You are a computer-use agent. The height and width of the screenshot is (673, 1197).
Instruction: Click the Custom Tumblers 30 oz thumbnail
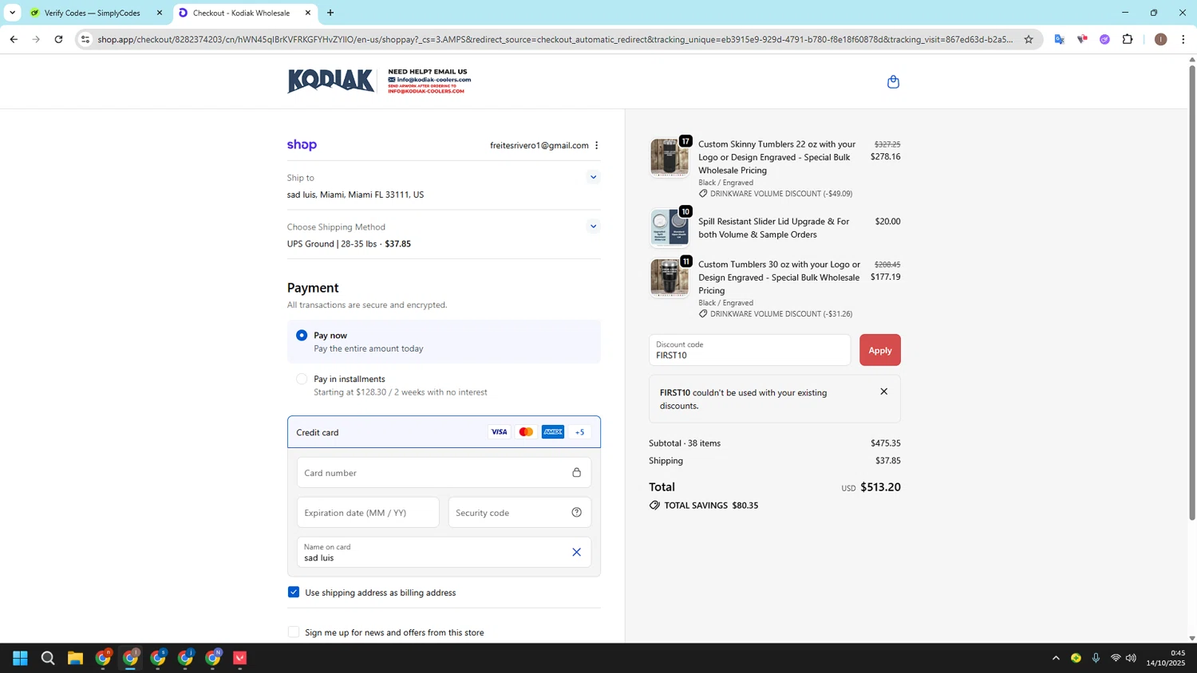click(670, 277)
